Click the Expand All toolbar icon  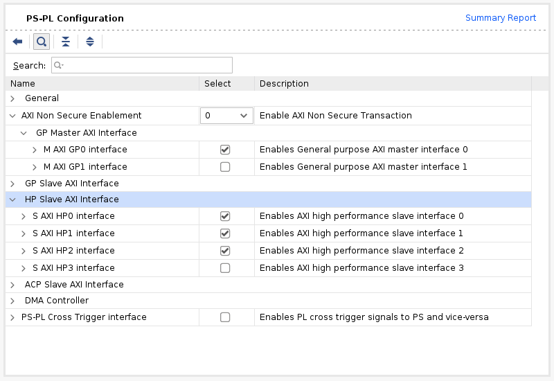coord(90,42)
